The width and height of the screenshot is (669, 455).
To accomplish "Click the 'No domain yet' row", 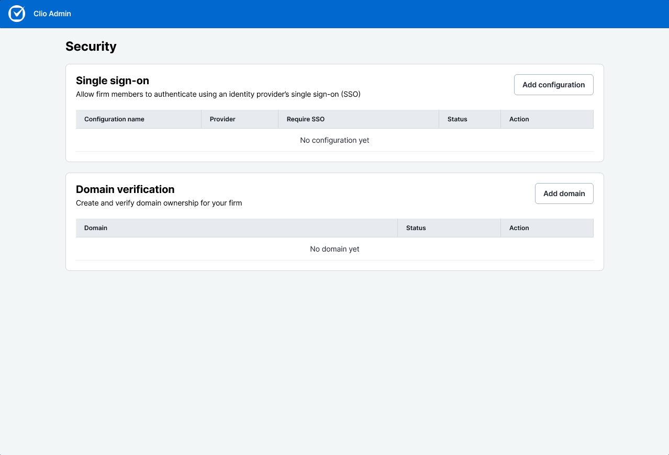I will point(334,249).
